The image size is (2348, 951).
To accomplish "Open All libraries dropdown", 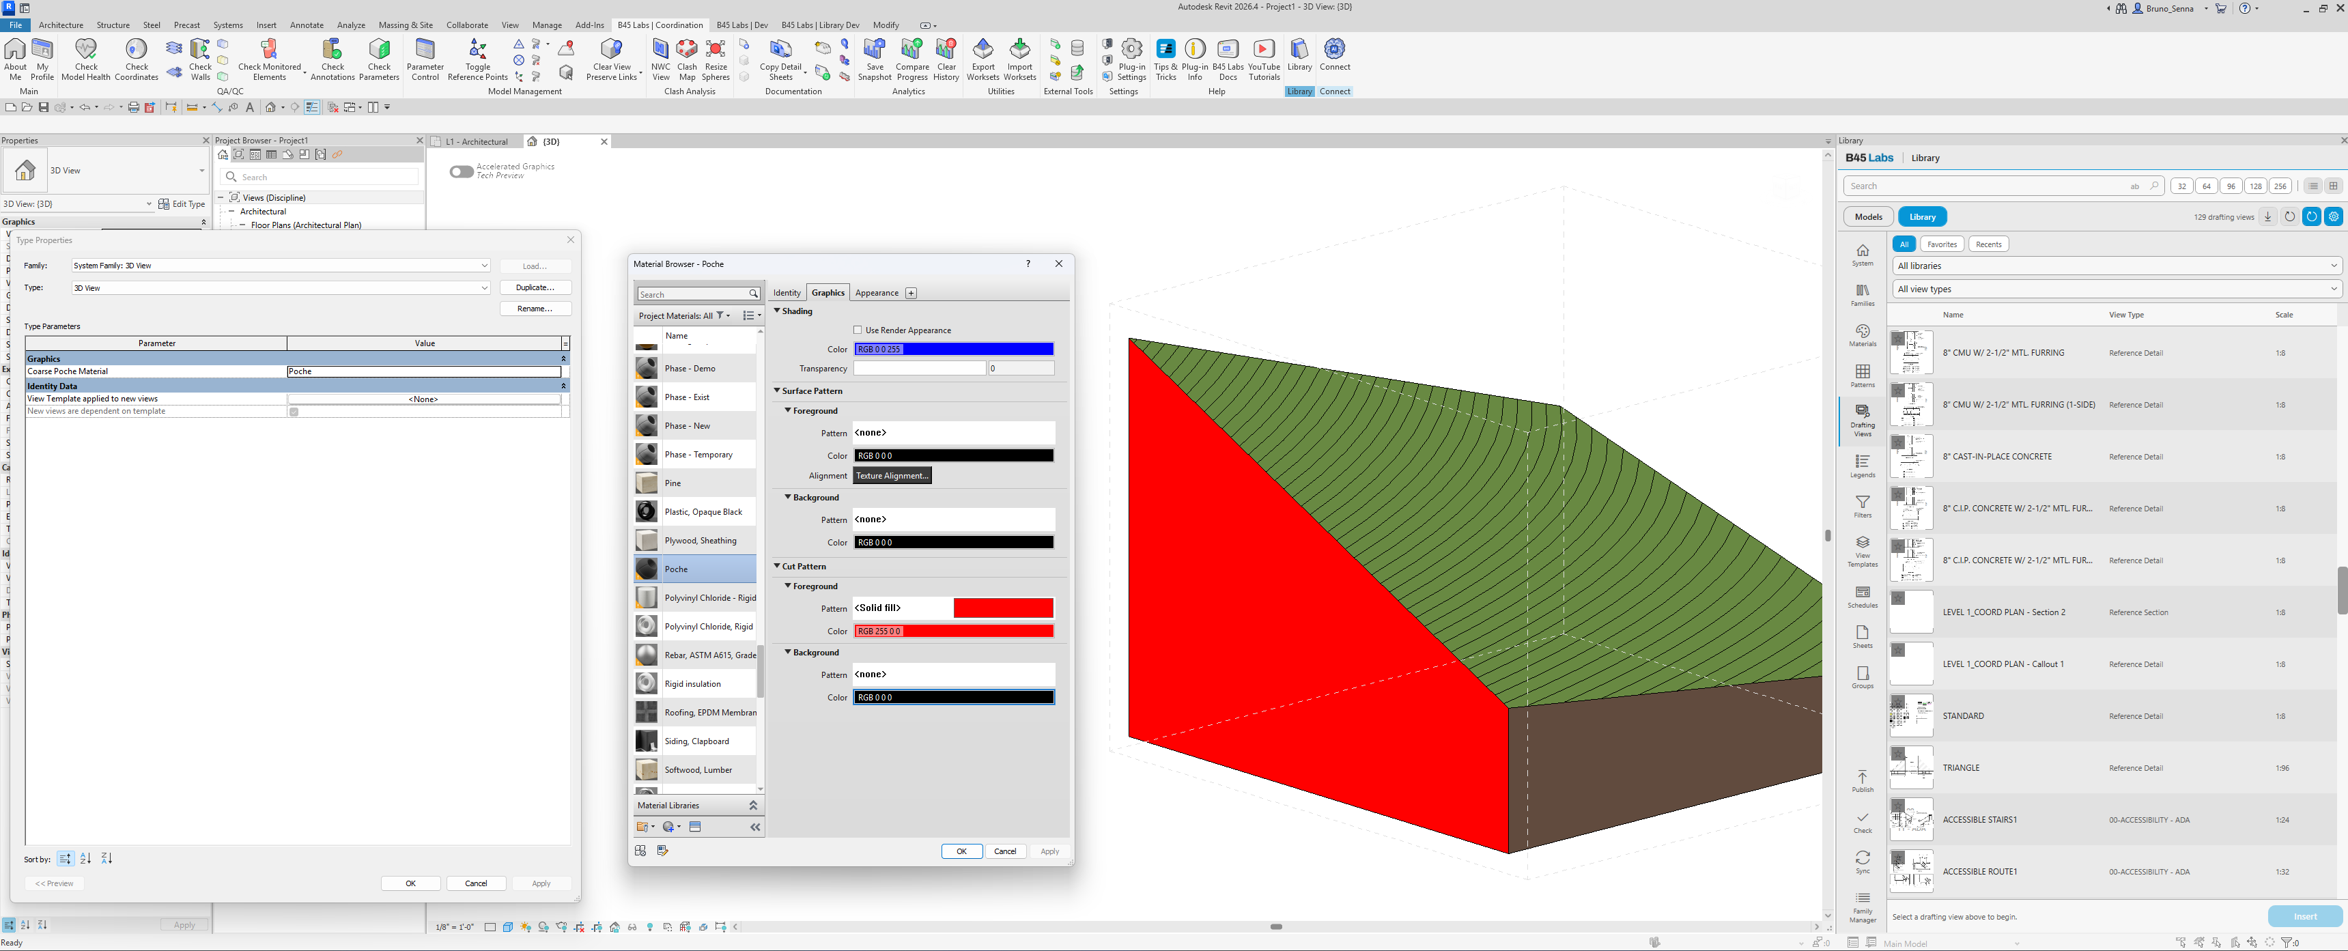I will pos(2117,266).
